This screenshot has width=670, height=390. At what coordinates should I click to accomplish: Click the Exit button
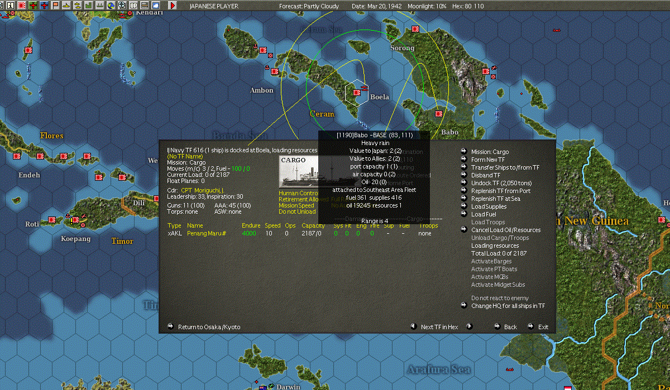coord(543,327)
